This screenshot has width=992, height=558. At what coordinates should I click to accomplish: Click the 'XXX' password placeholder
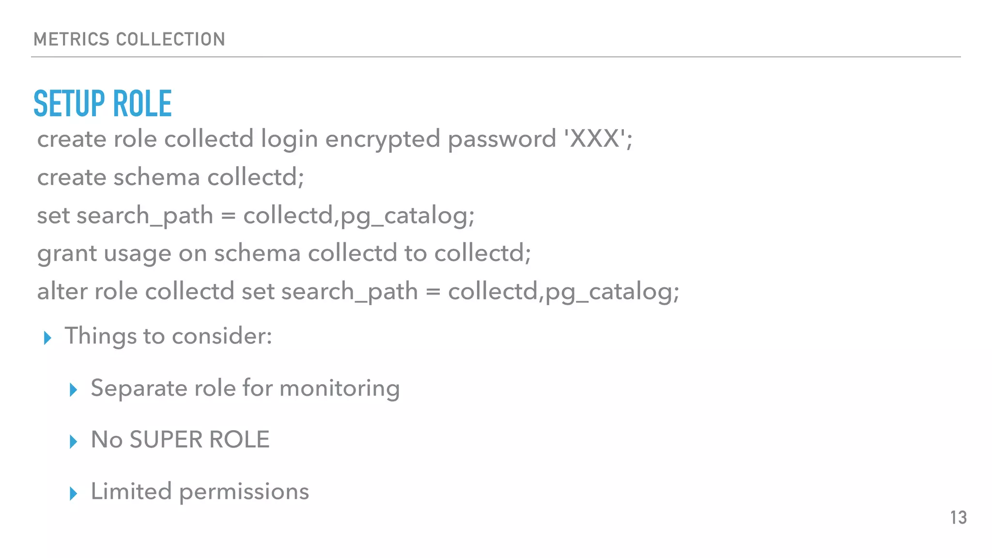click(595, 139)
